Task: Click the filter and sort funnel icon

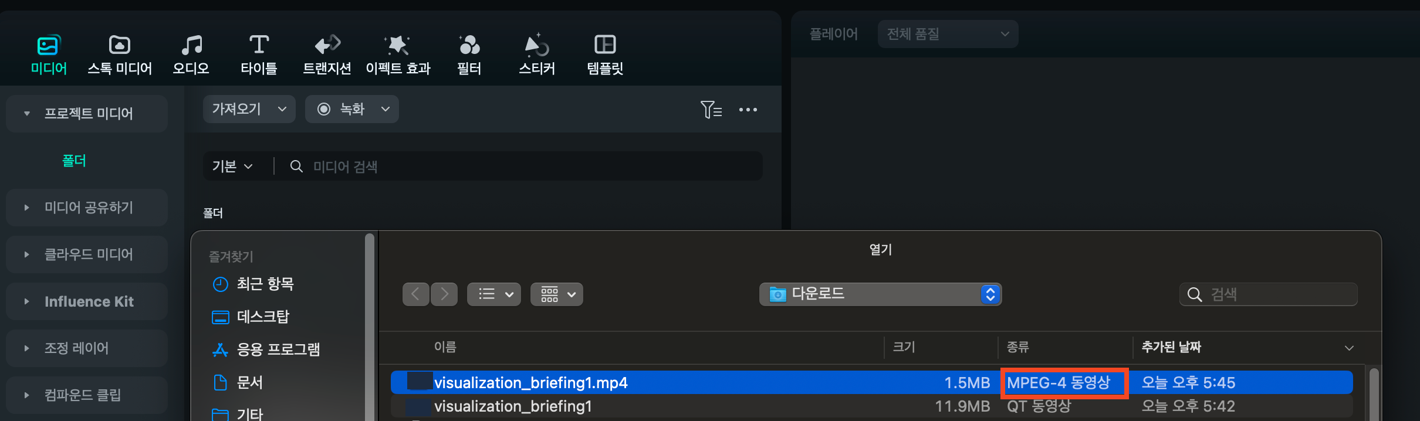Action: coord(711,110)
